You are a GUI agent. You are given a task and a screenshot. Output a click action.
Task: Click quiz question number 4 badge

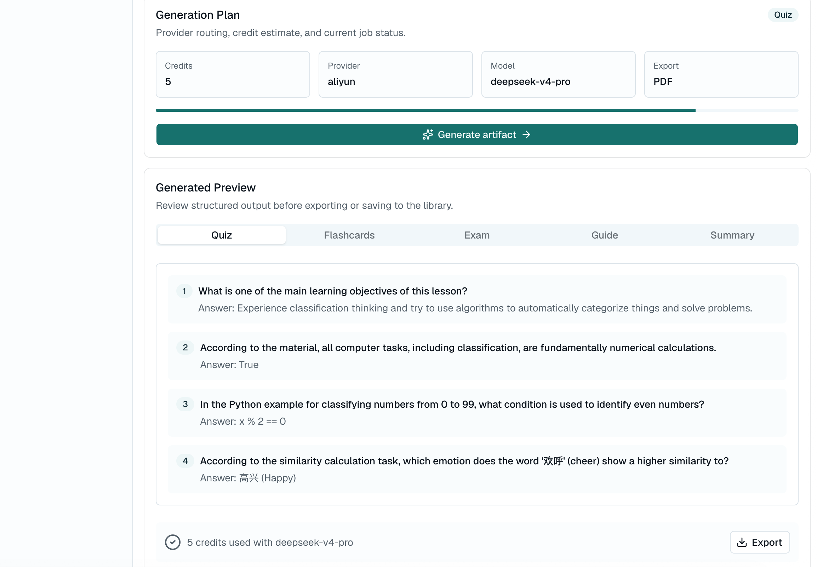[x=185, y=461]
